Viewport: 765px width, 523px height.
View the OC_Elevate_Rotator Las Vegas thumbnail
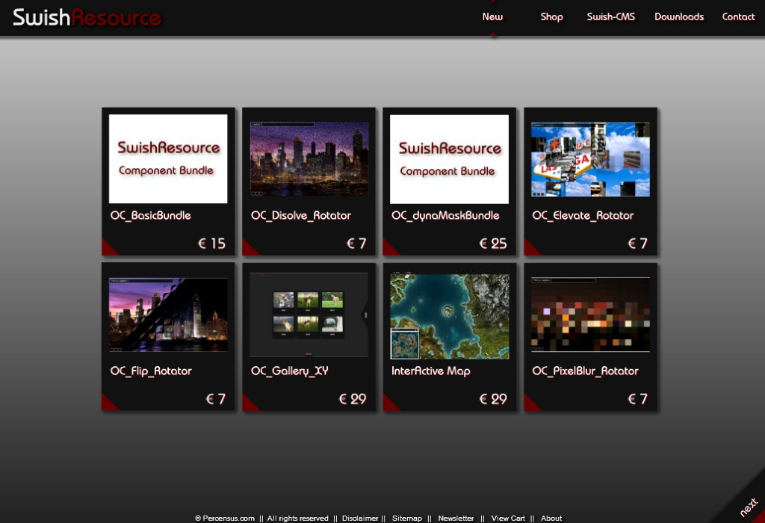590,159
